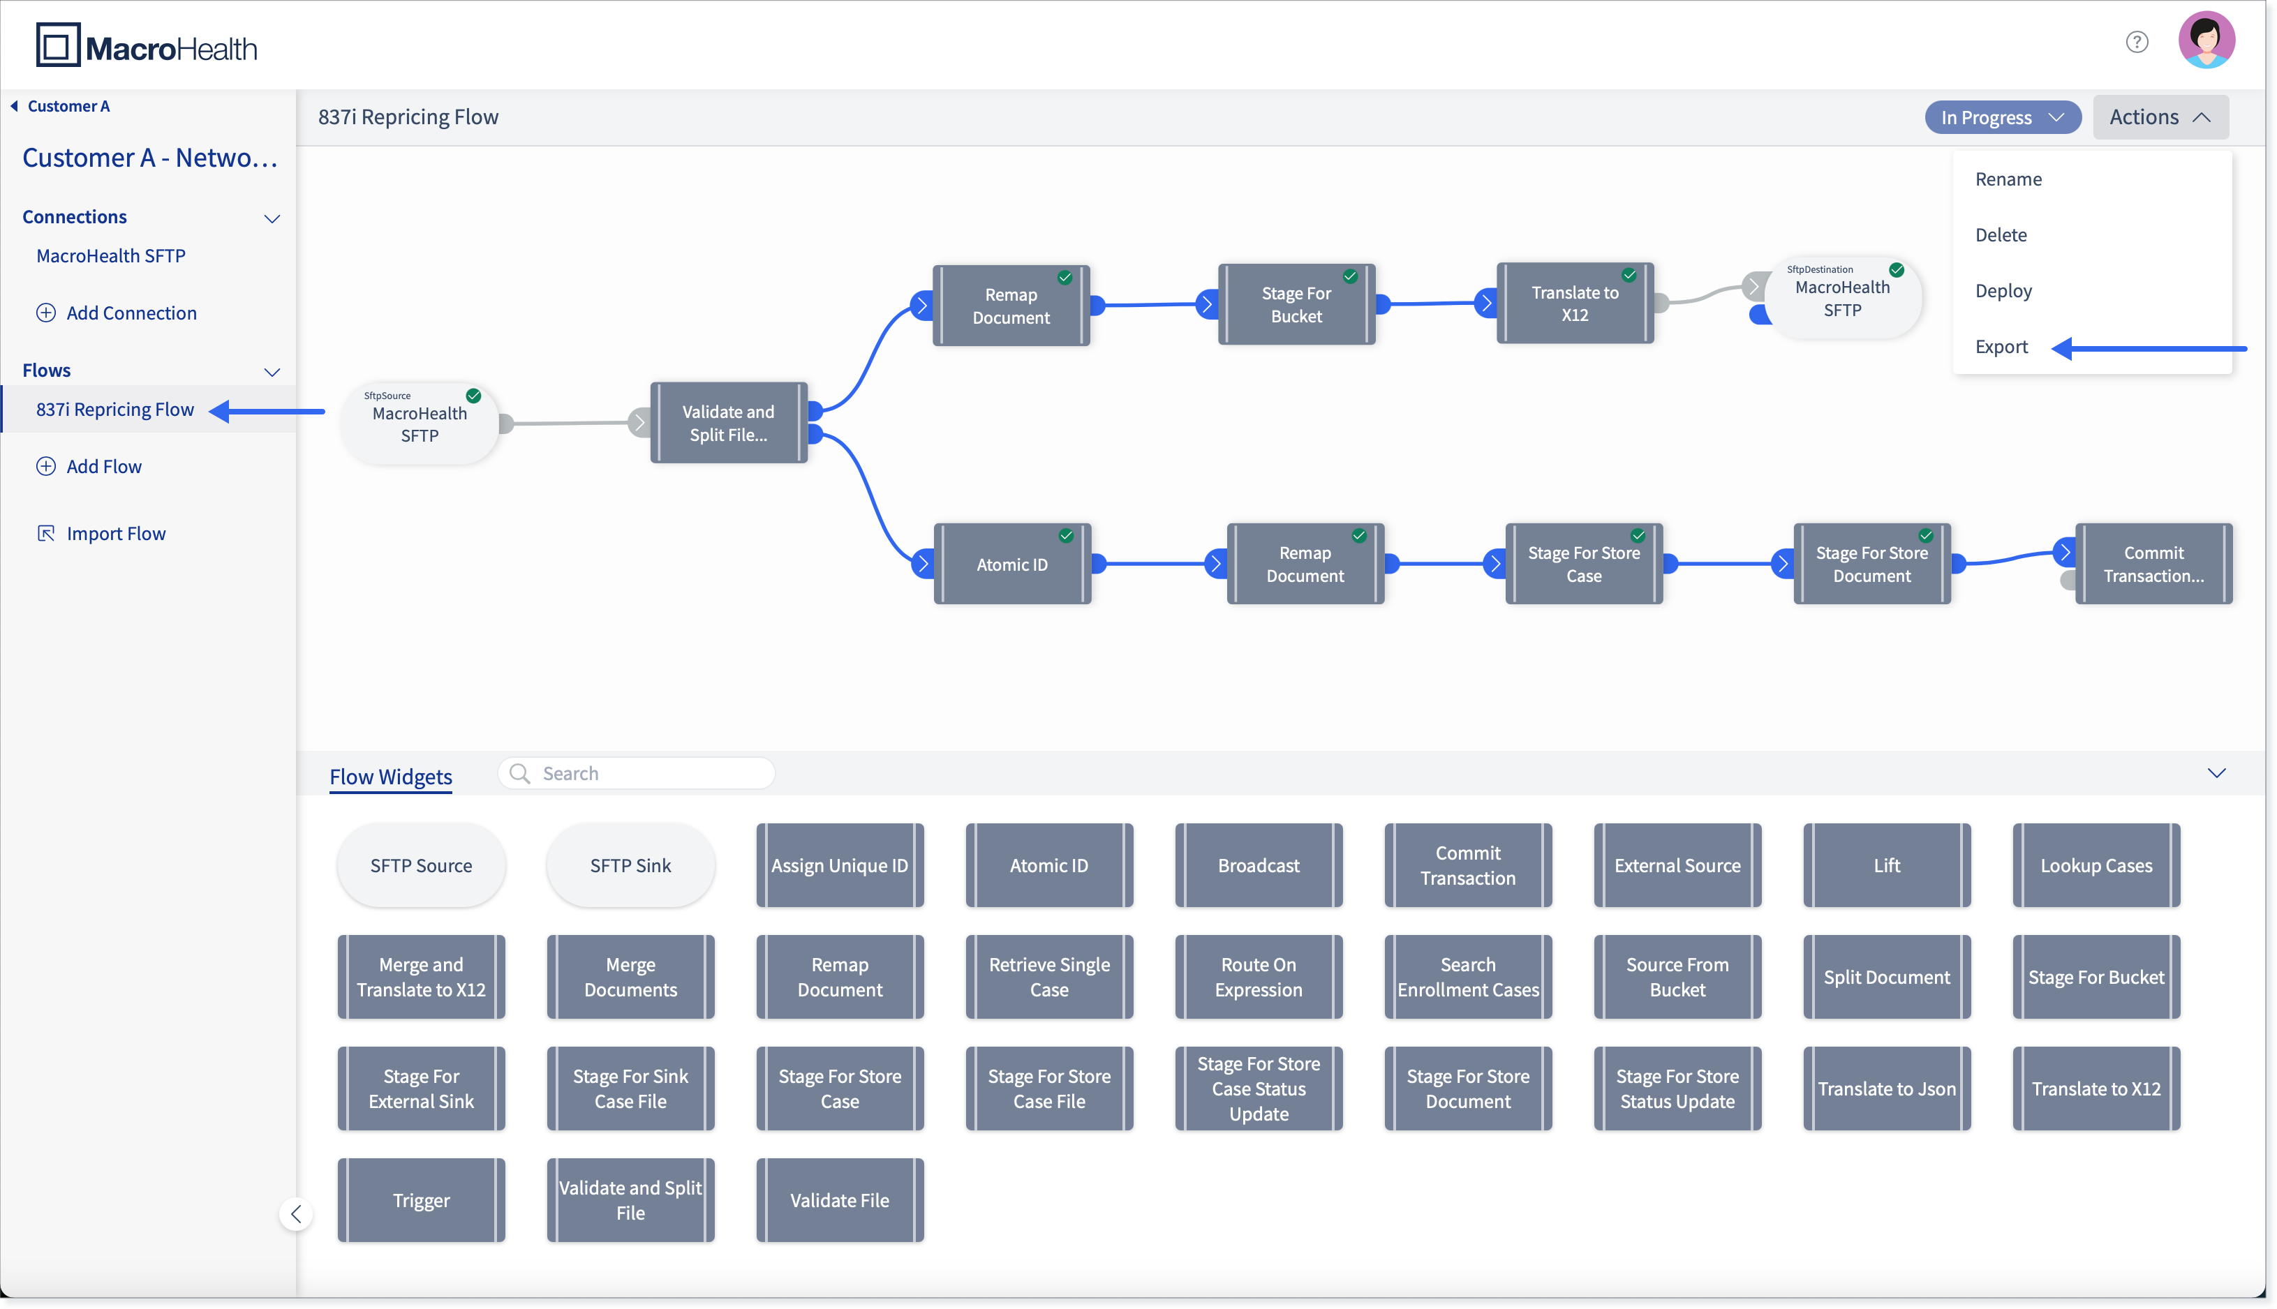Choose Deploy from the Actions menu

2003,290
